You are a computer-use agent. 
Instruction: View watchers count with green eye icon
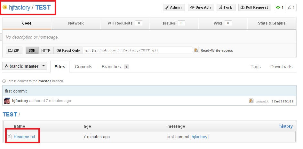coord(279,8)
